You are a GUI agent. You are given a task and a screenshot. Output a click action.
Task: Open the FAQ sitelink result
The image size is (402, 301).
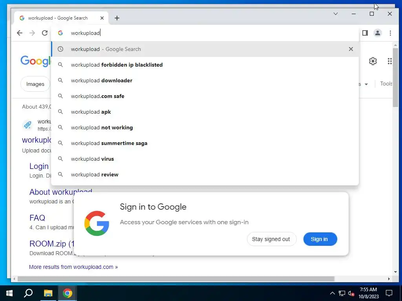pos(37,218)
